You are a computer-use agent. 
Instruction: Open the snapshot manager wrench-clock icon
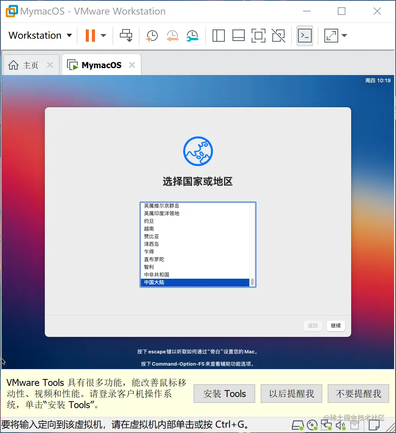192,36
